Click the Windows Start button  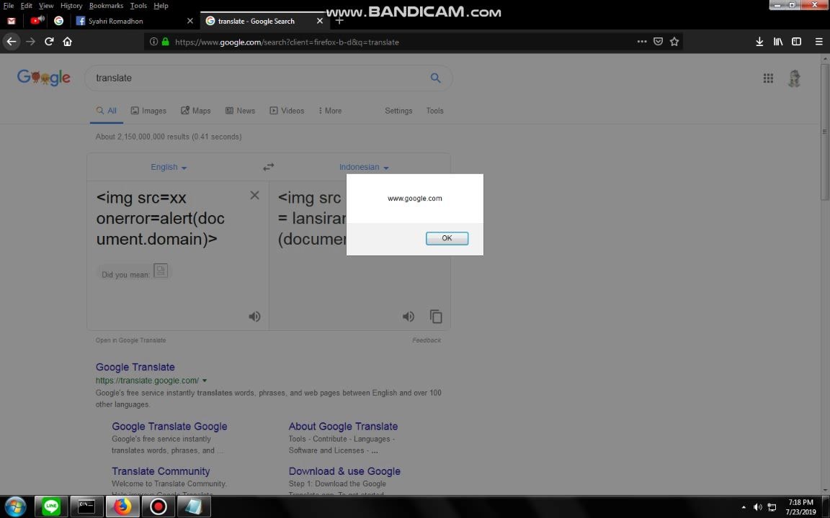point(15,507)
